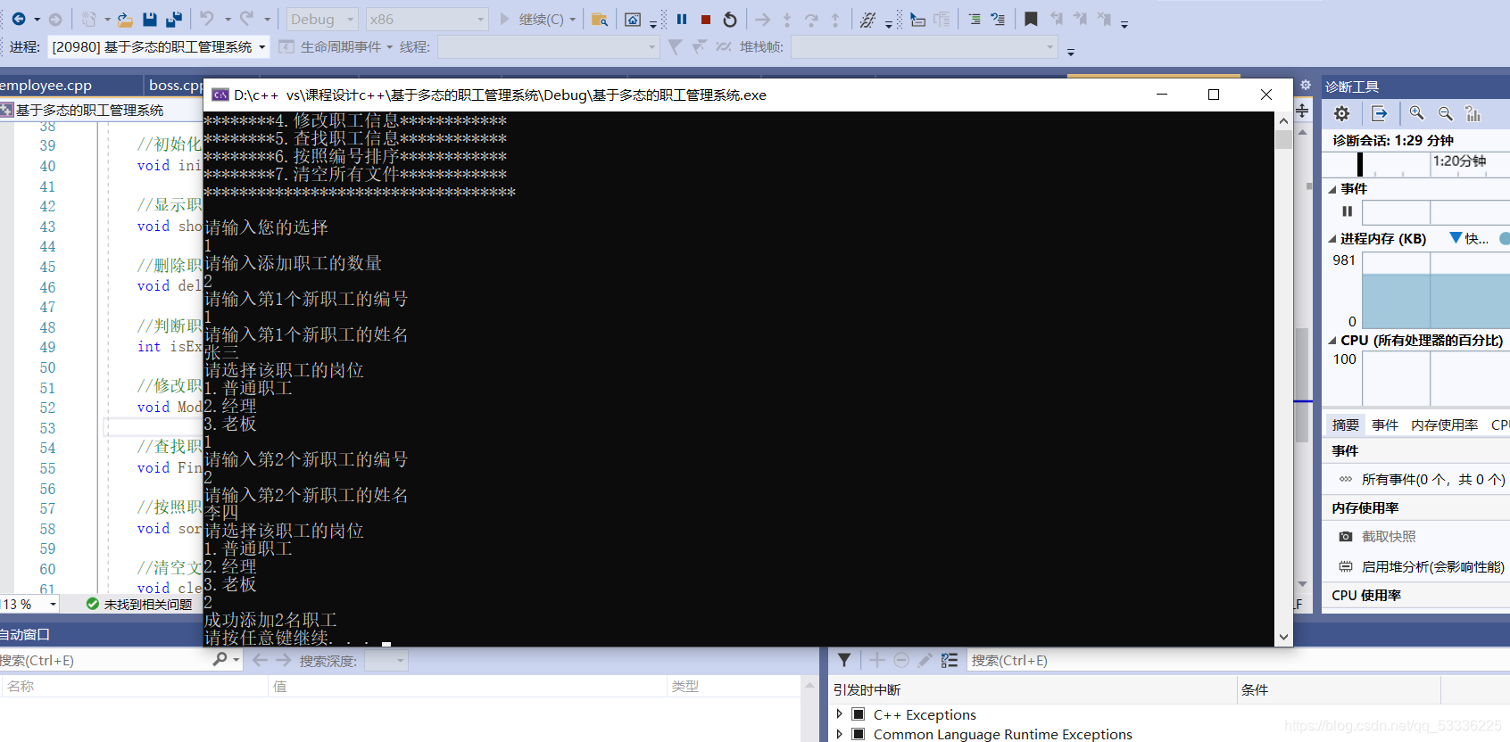Click the console window scroll down arrow
This screenshot has width=1510, height=742.
[x=1283, y=638]
